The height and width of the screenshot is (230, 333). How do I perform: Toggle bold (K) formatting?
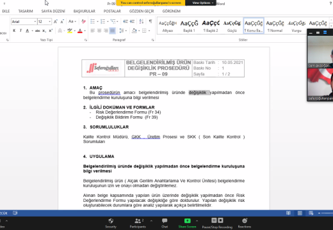pos(14,31)
